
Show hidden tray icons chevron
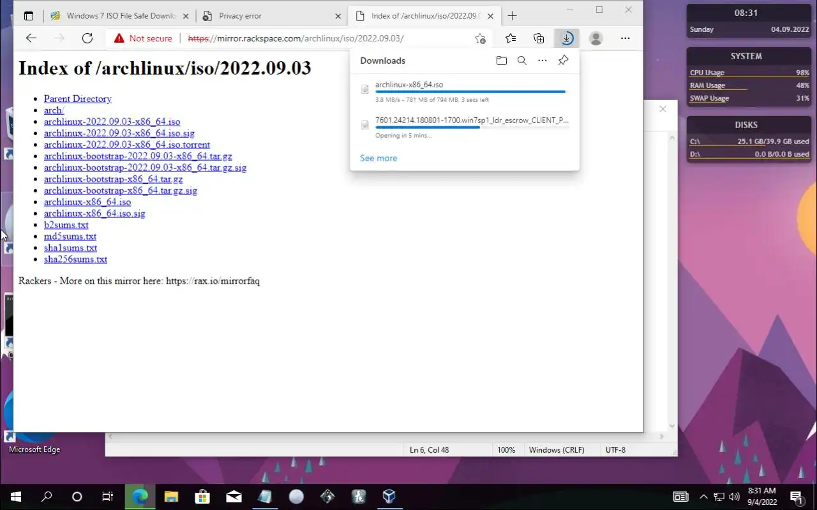(x=703, y=497)
